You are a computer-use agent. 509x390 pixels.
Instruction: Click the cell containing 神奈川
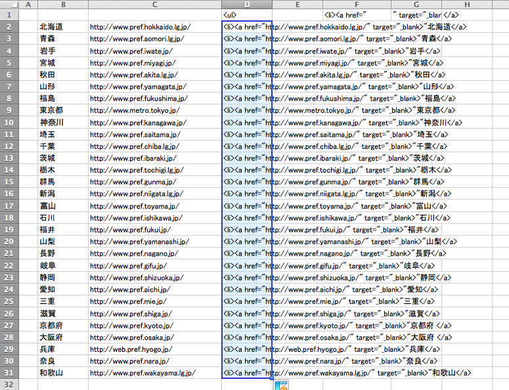click(63, 122)
